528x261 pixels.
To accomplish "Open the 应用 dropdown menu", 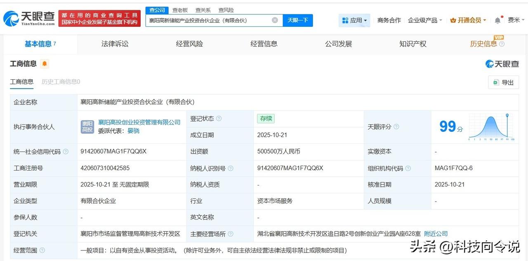I will (x=355, y=20).
